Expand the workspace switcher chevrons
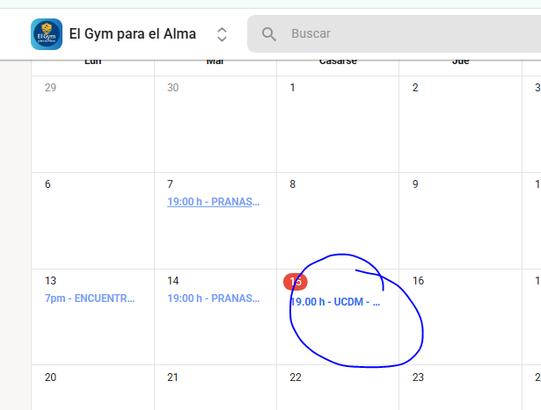 click(x=222, y=34)
